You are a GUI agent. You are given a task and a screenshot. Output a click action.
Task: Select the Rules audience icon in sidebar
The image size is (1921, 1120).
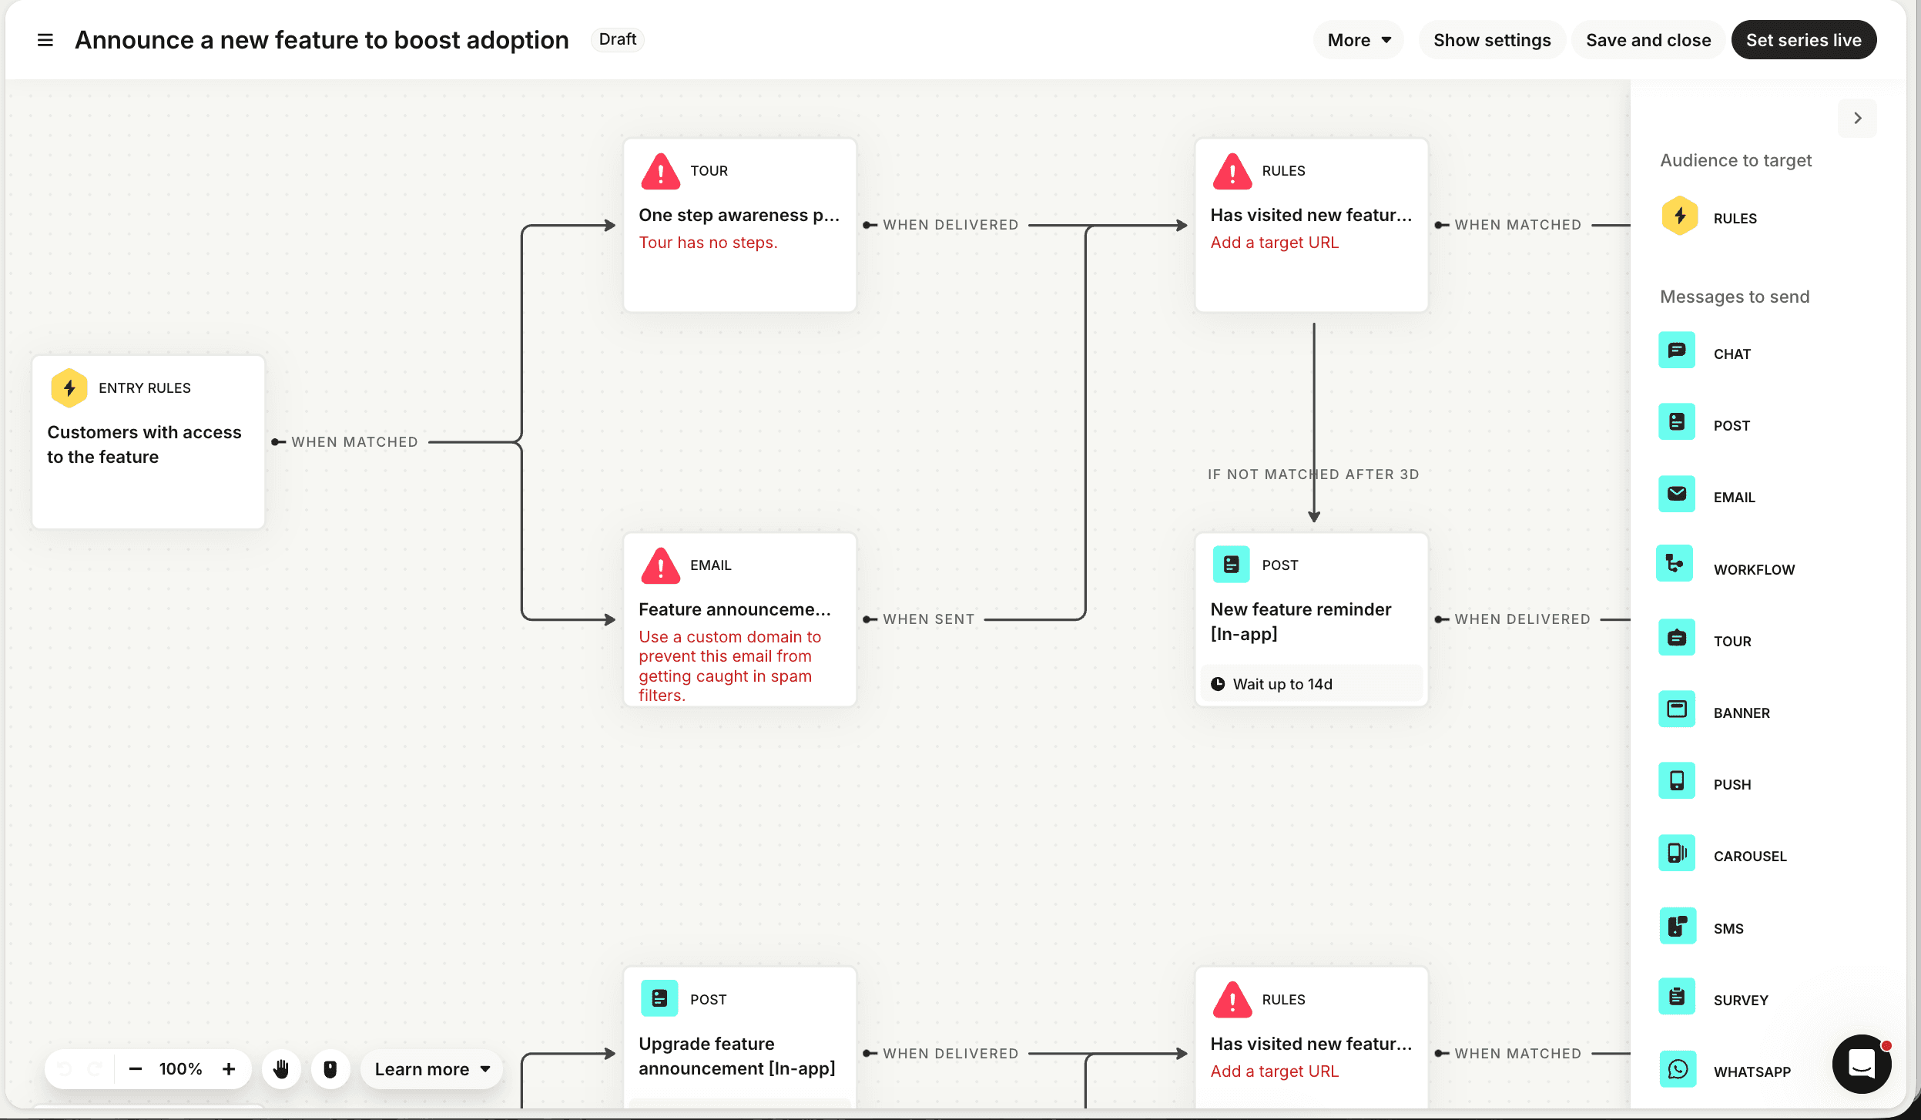1679,216
